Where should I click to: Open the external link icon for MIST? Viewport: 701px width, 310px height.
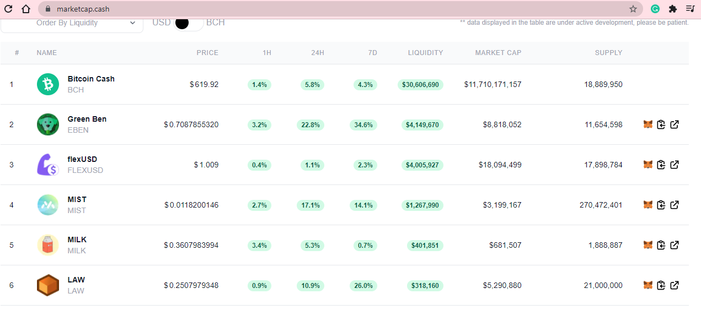[x=675, y=205]
